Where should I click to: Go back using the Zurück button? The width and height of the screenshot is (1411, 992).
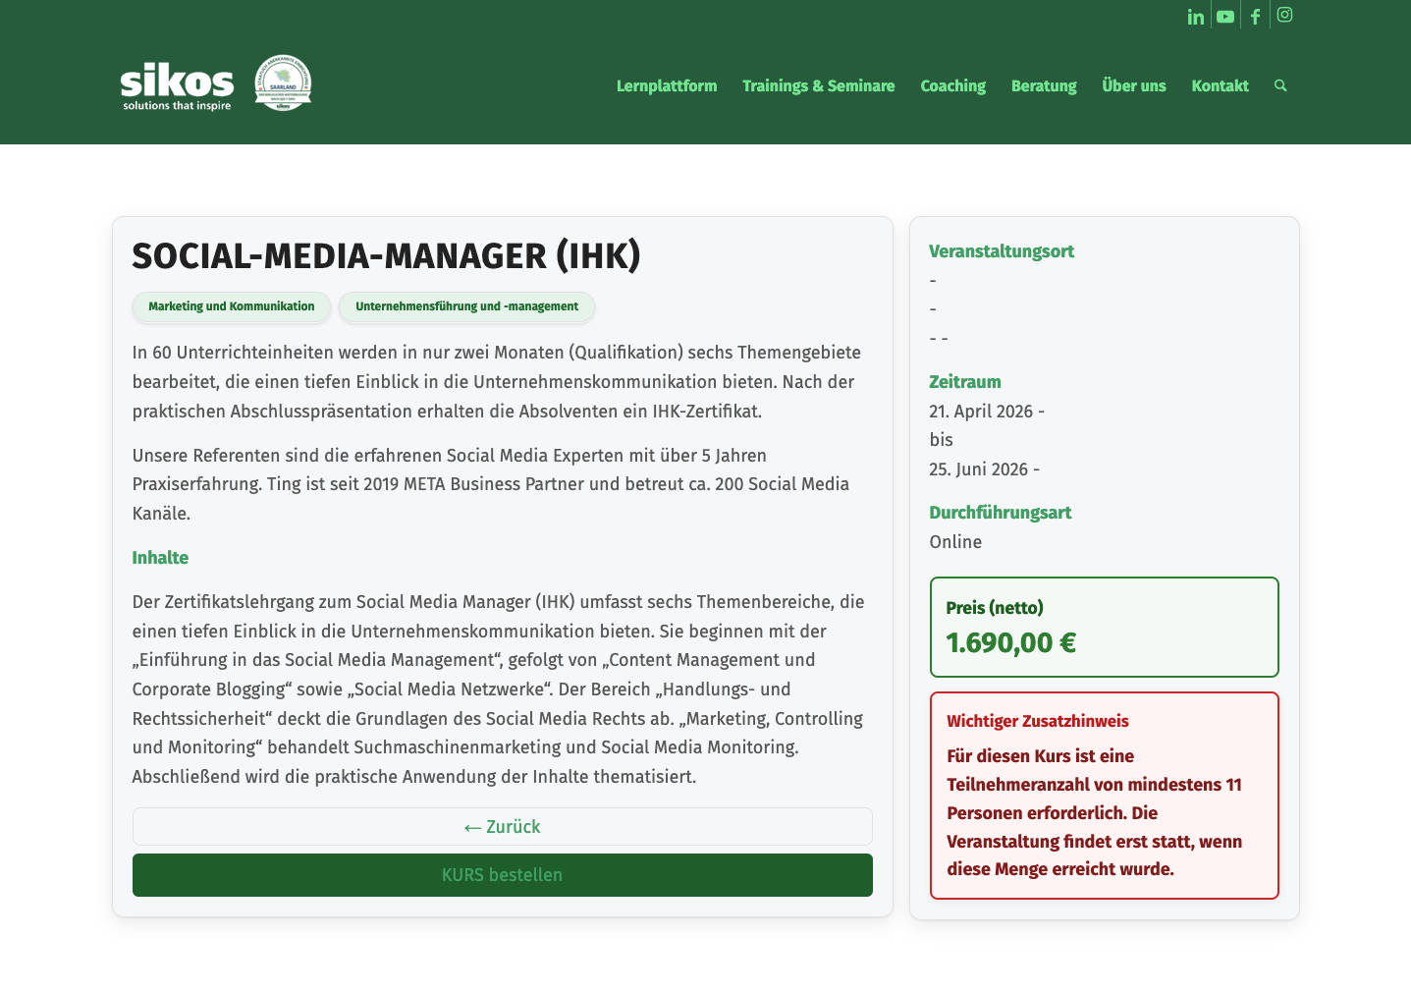click(502, 827)
